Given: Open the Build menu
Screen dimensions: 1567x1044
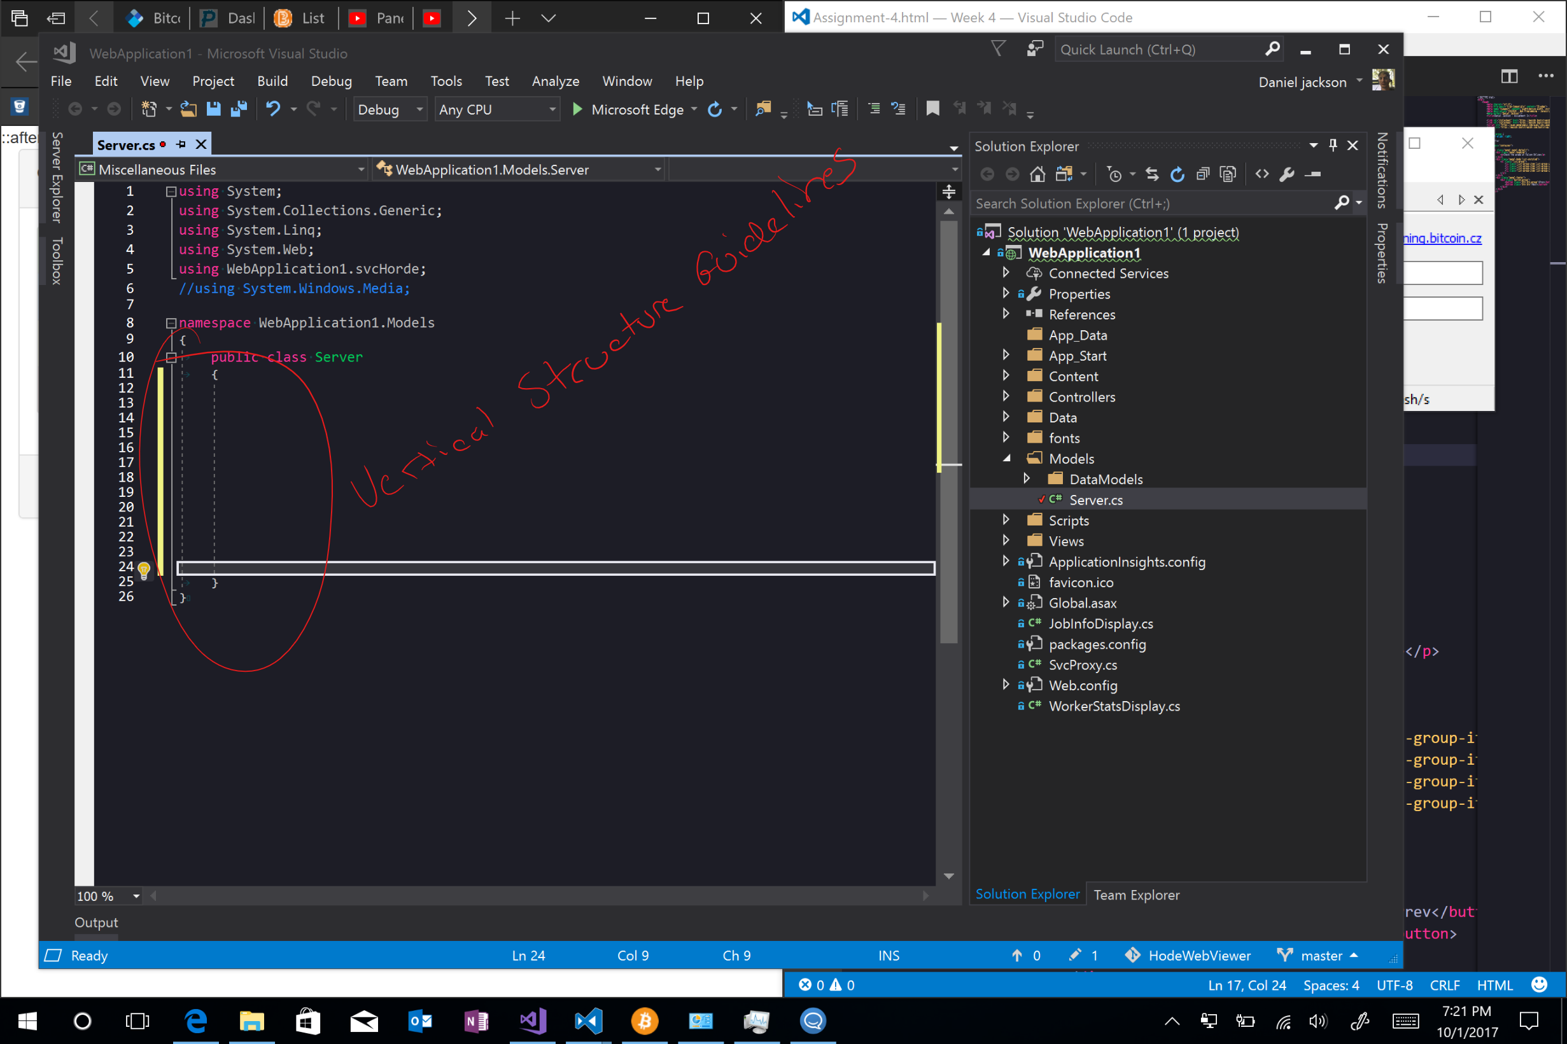Looking at the screenshot, I should click(272, 81).
